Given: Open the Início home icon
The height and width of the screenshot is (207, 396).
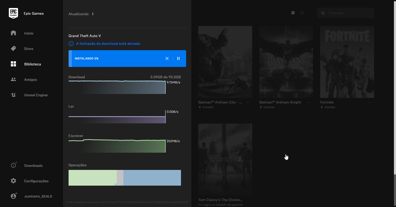Looking at the screenshot, I should point(13,33).
